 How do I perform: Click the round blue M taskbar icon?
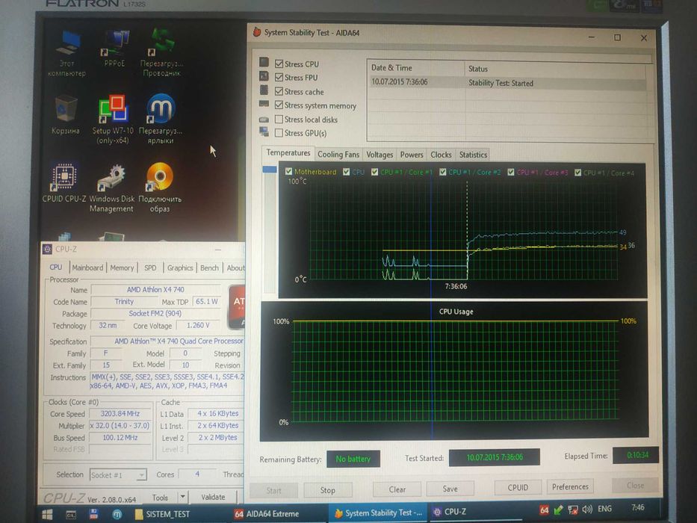(x=117, y=515)
